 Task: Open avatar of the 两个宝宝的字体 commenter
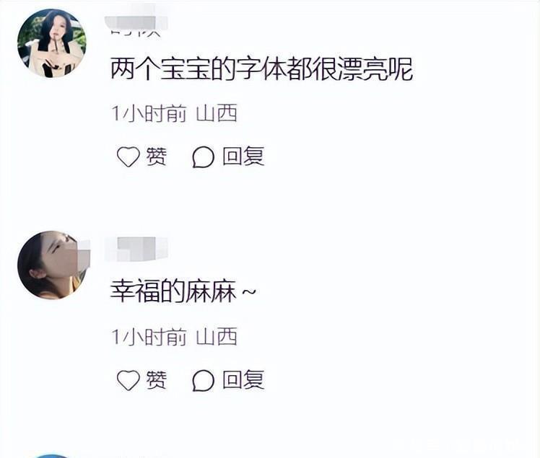click(52, 43)
